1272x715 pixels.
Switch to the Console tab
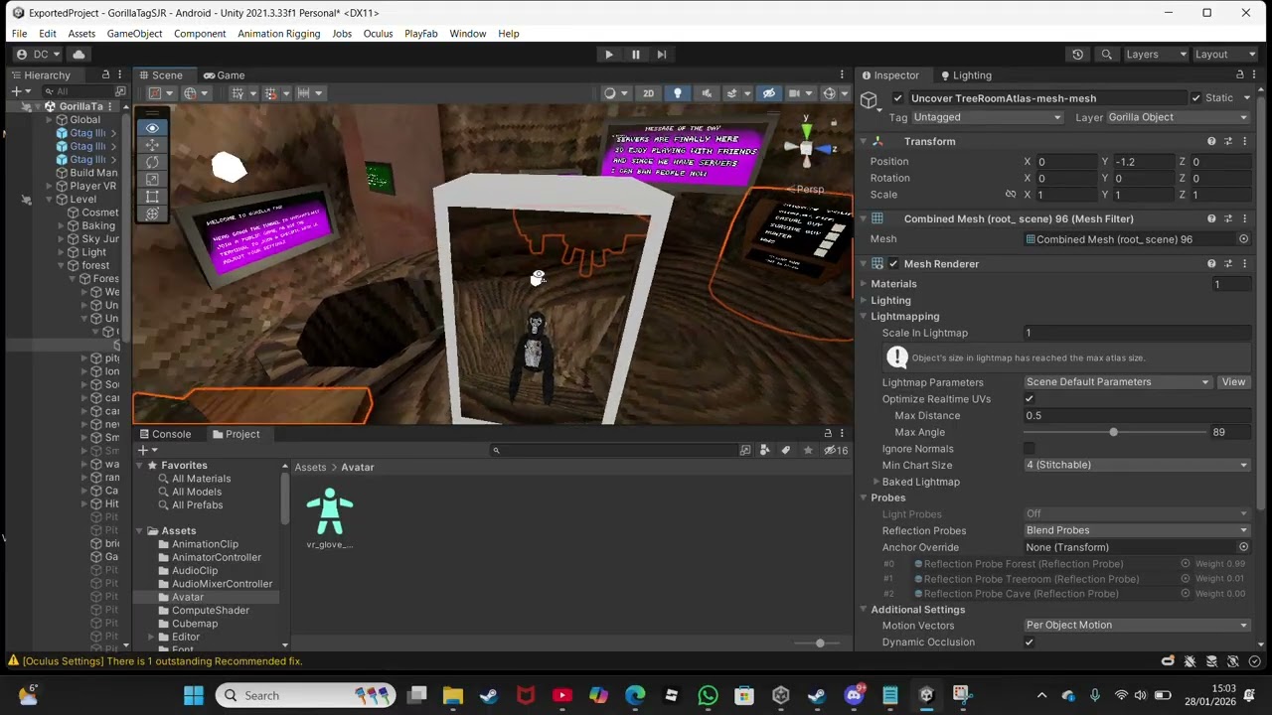click(165, 434)
